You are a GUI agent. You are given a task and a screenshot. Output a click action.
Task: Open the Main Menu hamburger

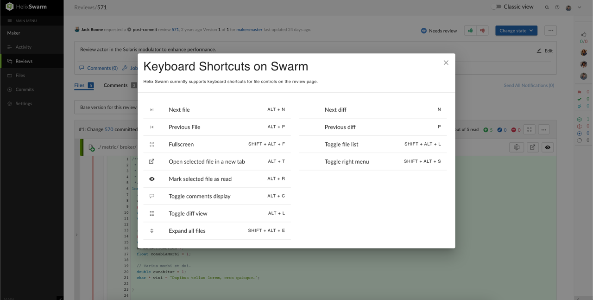point(9,20)
